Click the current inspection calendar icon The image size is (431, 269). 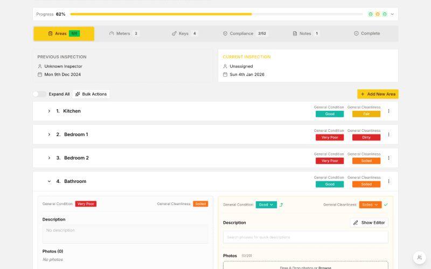click(225, 75)
